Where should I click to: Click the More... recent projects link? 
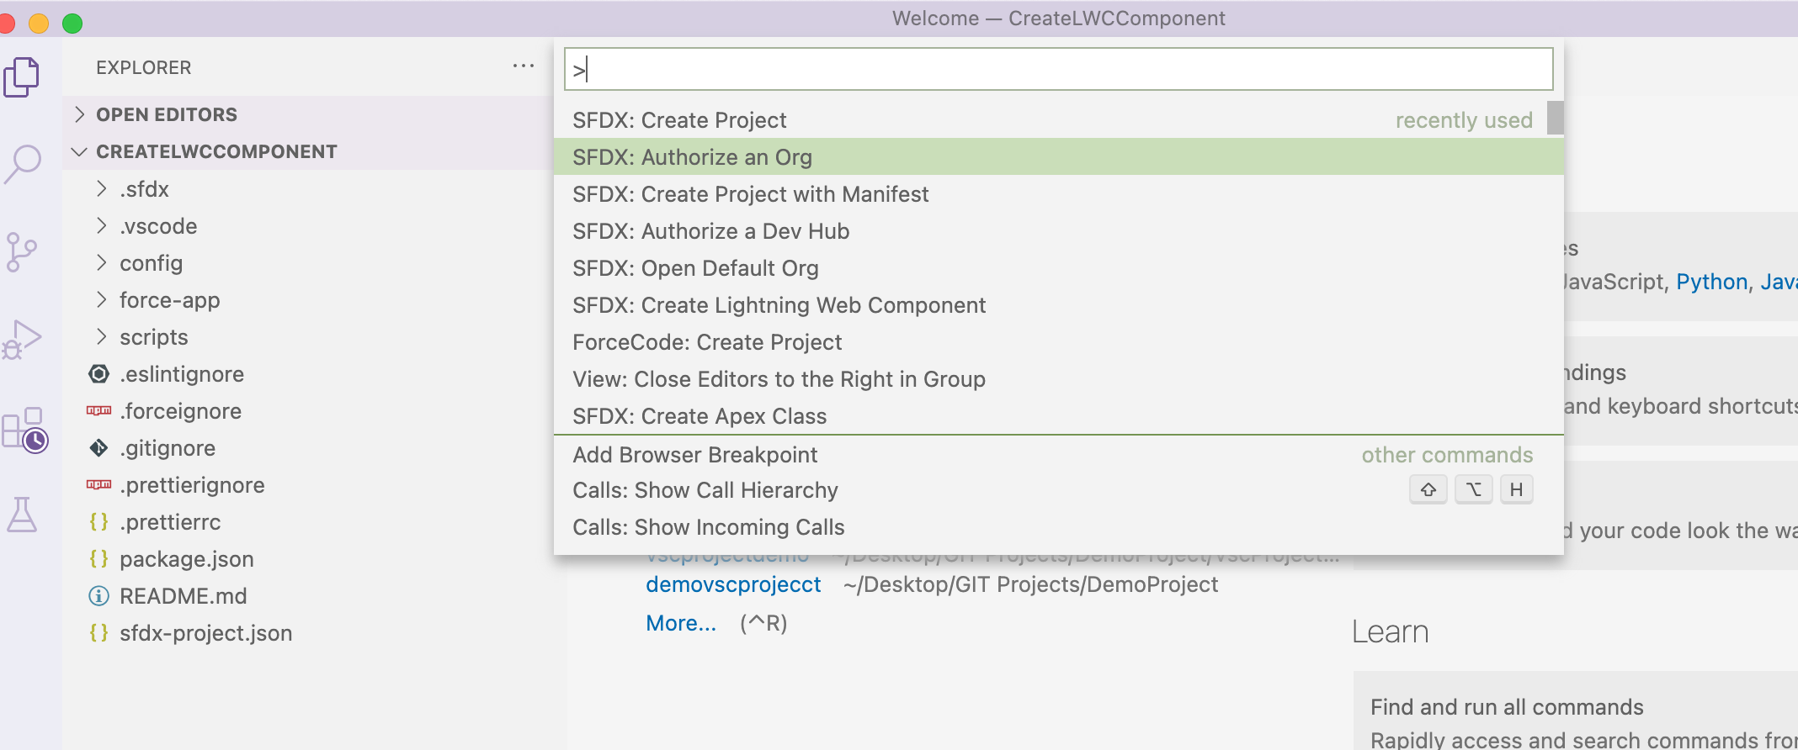(x=680, y=623)
